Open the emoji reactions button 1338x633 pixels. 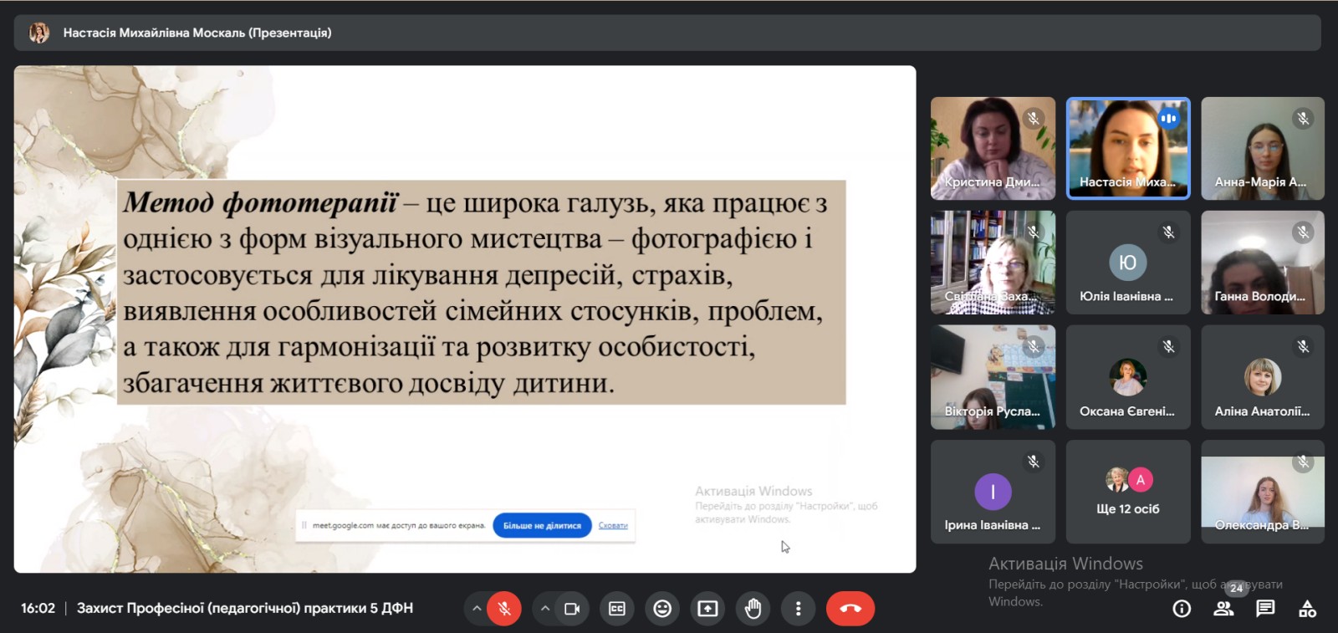[662, 609]
